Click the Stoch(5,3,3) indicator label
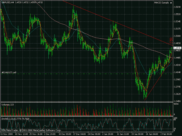This screenshot has width=182, height=136. [15, 119]
